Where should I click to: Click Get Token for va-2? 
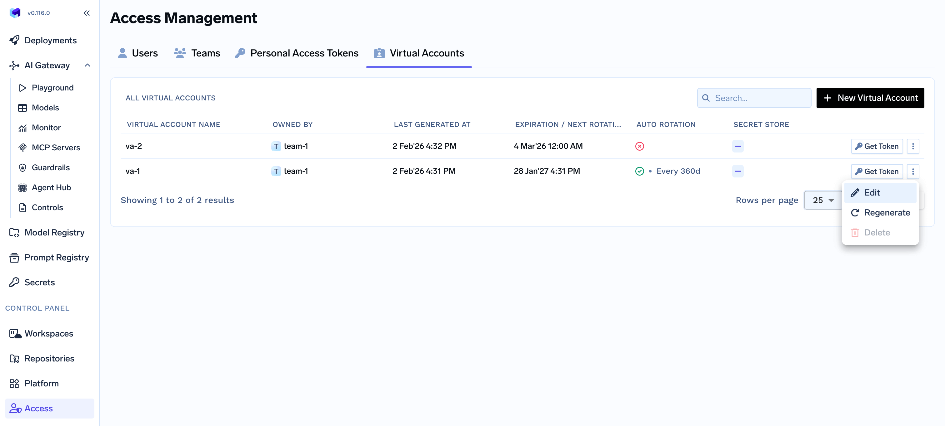point(877,146)
